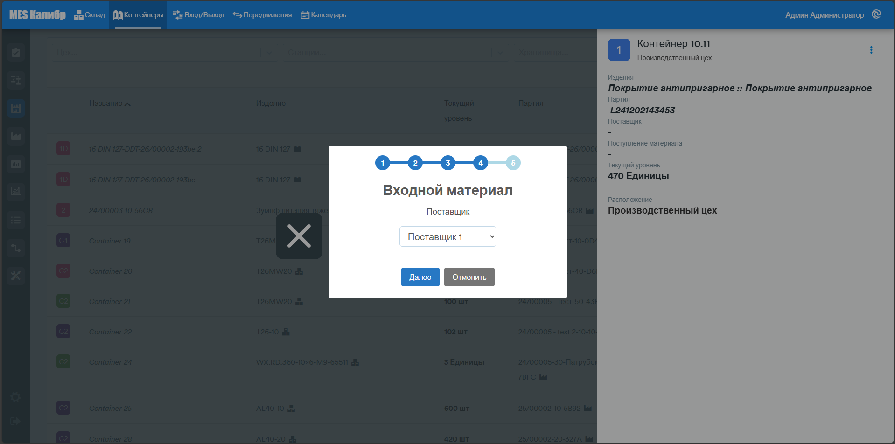Screen dimensions: 895x444
Task: Click the Покрытие антипригарное product title
Action: pos(740,88)
